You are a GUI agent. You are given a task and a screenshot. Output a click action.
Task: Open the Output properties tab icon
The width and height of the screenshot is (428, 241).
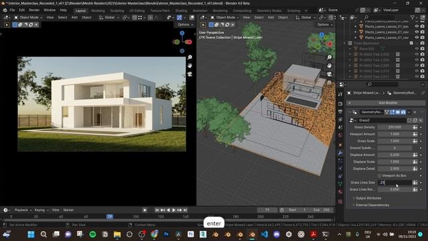point(340,112)
